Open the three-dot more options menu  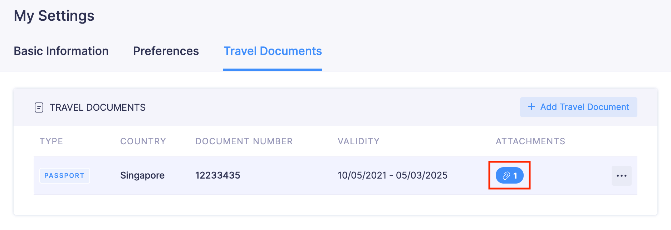621,176
